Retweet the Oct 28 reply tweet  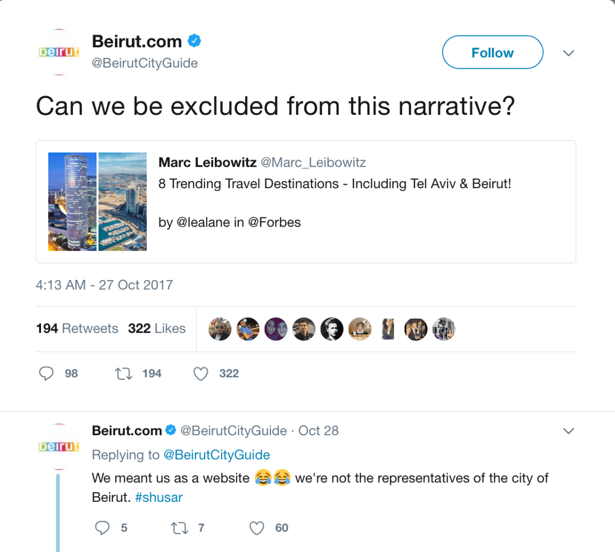(180, 528)
